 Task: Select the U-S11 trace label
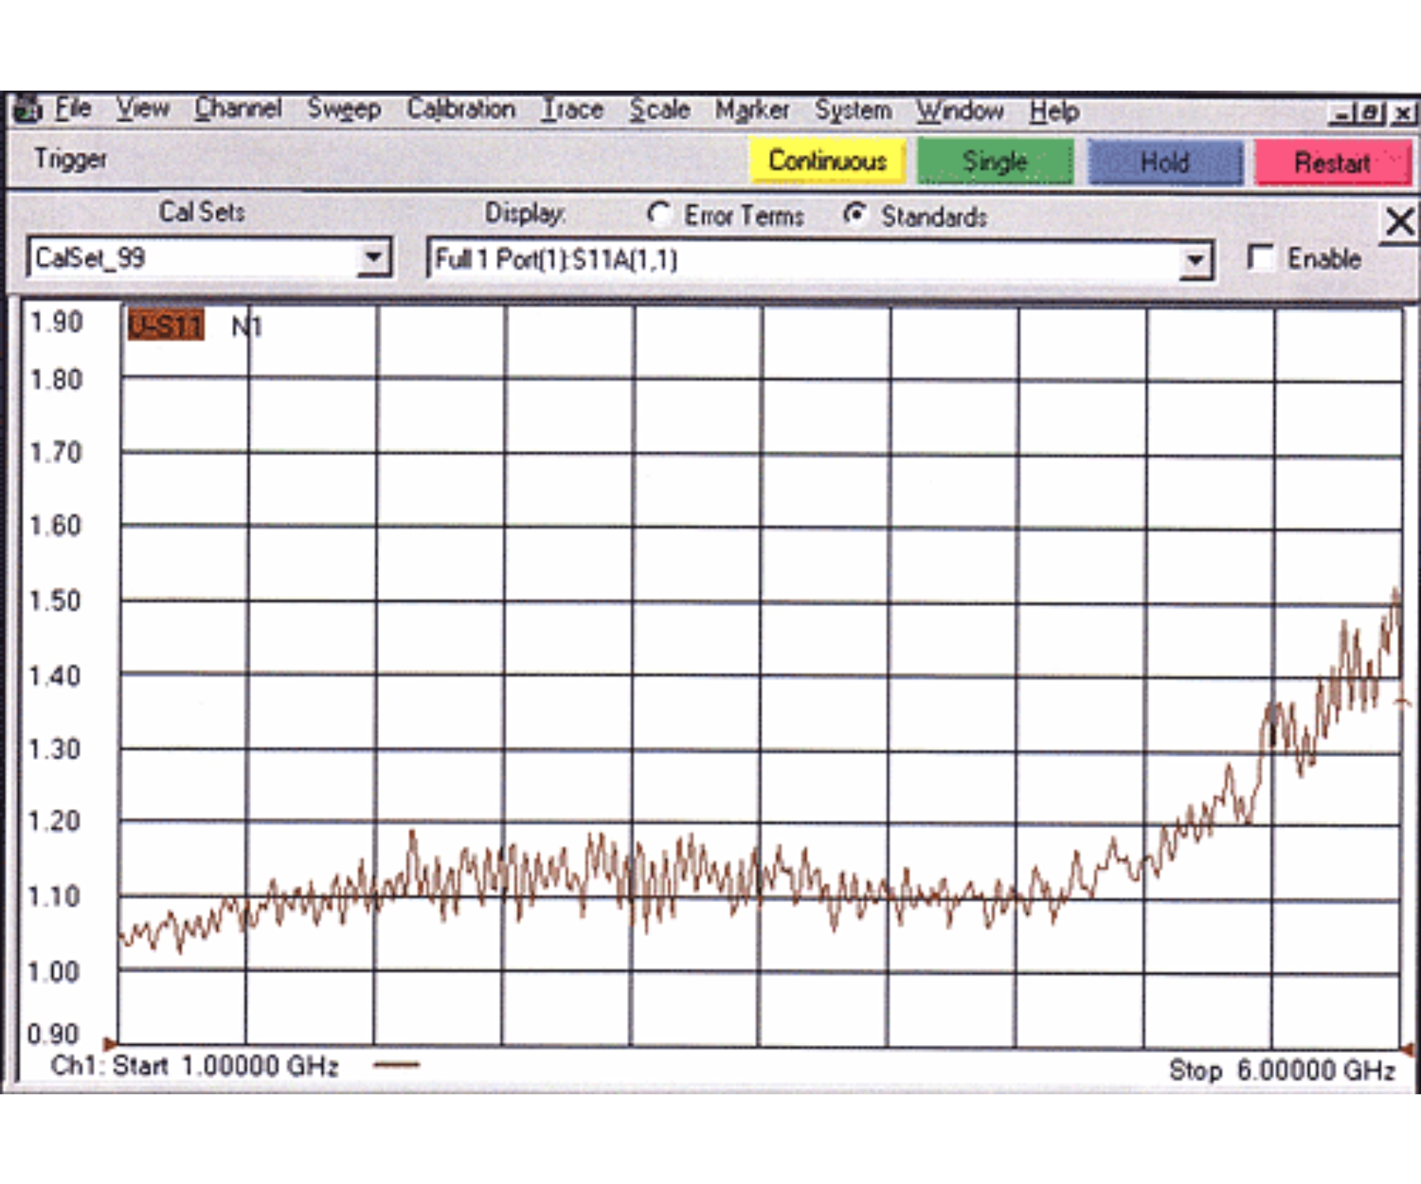(166, 325)
